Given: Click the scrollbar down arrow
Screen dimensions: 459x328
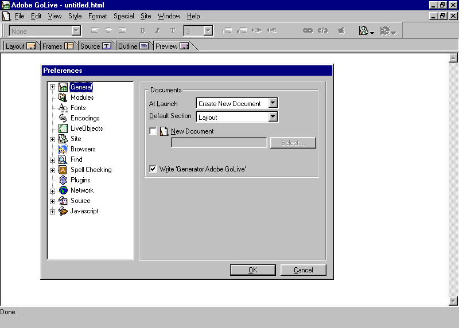Looking at the screenshot, I should 453,301.
